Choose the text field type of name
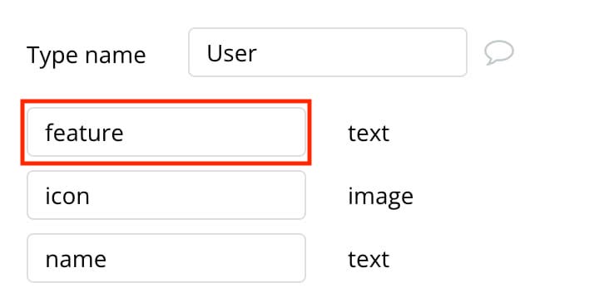 pos(369,259)
